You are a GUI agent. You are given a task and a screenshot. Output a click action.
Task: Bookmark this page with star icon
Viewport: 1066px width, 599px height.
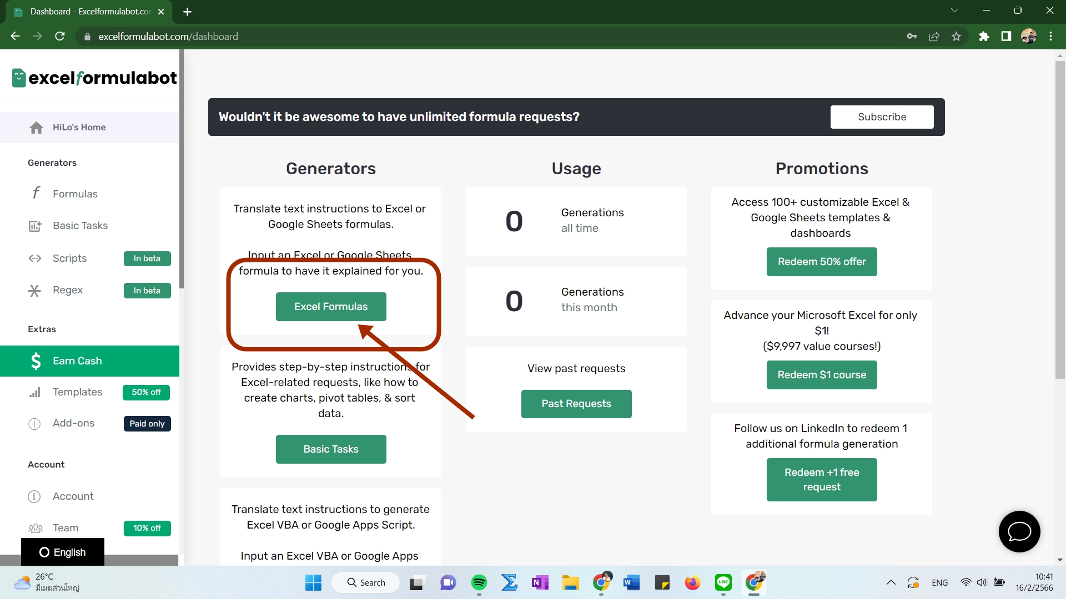956,37
